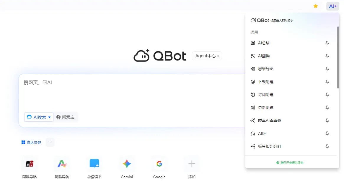Launch the Gemini quick link
This screenshot has height=189, width=344.
[127, 164]
